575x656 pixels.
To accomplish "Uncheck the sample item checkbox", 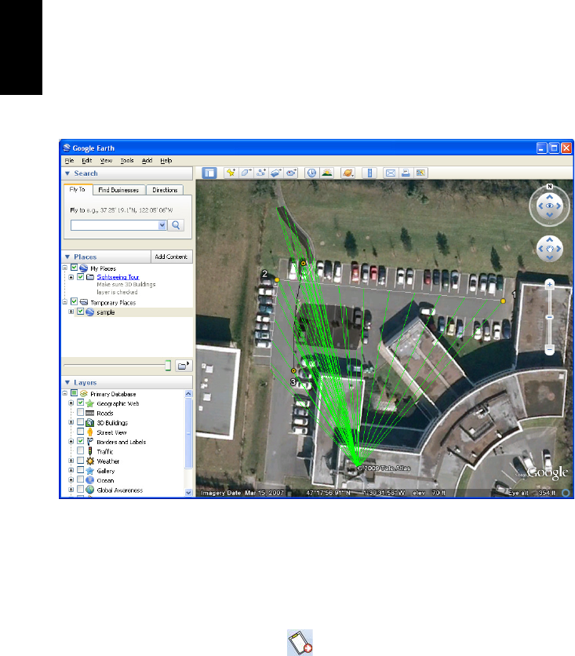I will click(80, 312).
